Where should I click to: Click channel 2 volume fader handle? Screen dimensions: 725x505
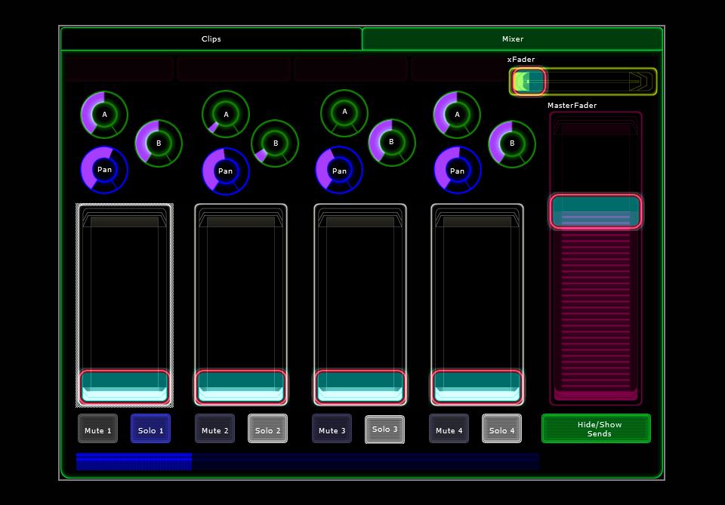pos(241,386)
